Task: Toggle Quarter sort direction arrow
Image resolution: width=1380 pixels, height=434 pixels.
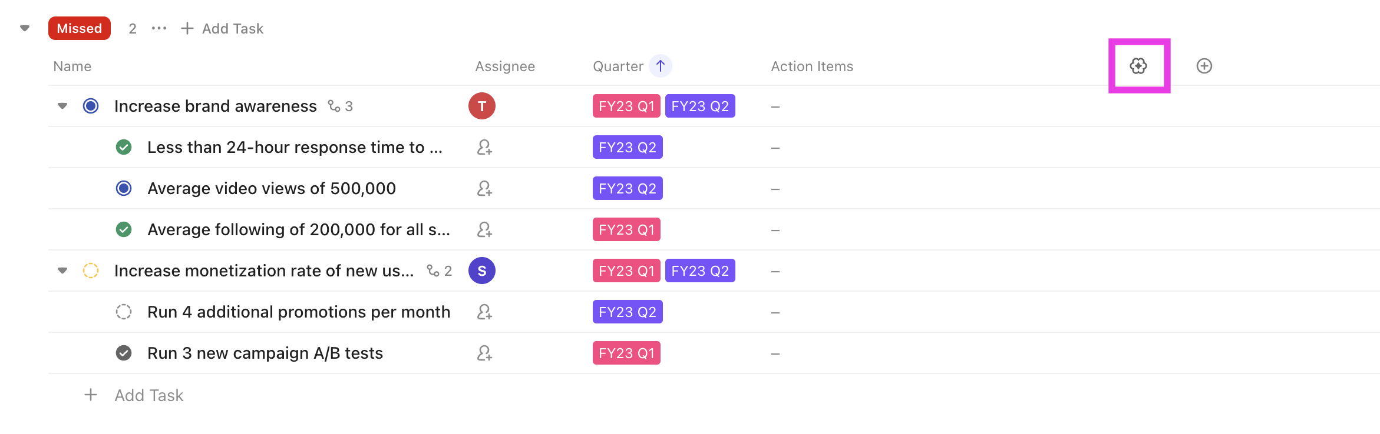Action: coord(661,66)
